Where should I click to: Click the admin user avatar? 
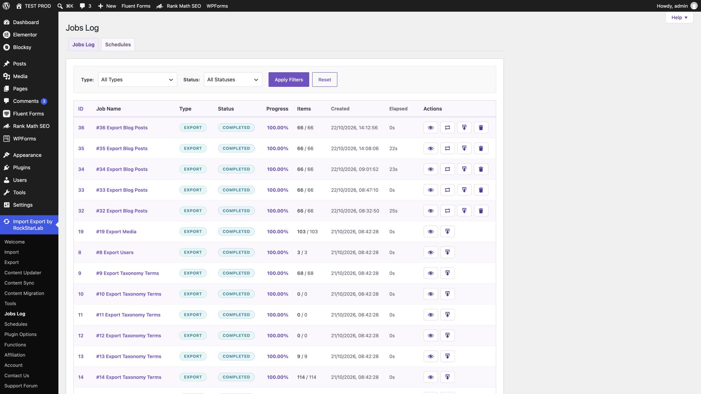694,6
